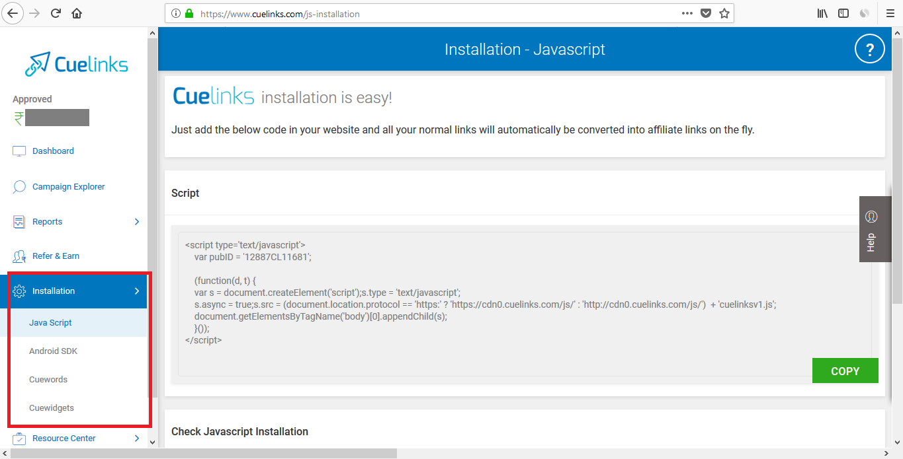Viewport: 903px width, 459px height.
Task: Click the Refer & Earn people icon
Action: tap(19, 256)
